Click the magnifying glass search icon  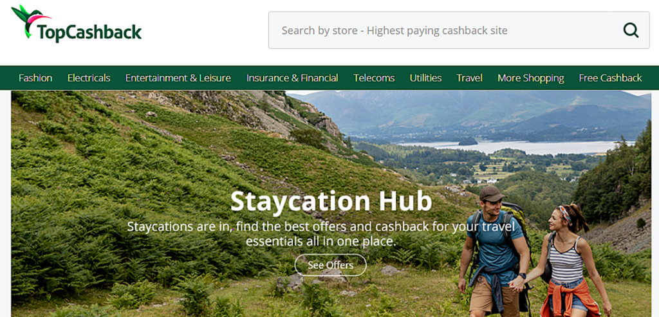(631, 30)
